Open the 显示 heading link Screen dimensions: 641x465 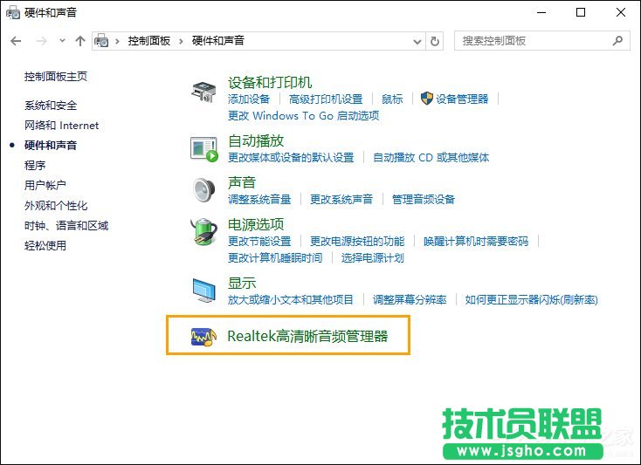[242, 283]
